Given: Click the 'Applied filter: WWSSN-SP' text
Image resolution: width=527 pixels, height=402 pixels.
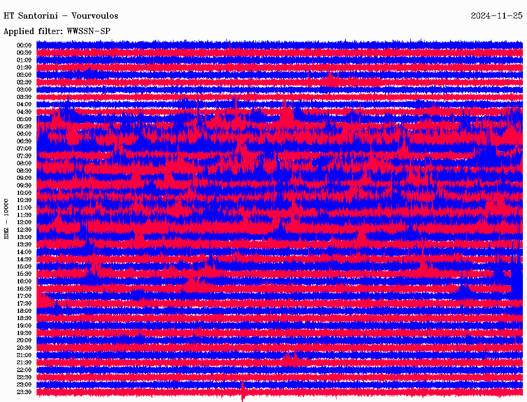Looking at the screenshot, I should coord(57,31).
